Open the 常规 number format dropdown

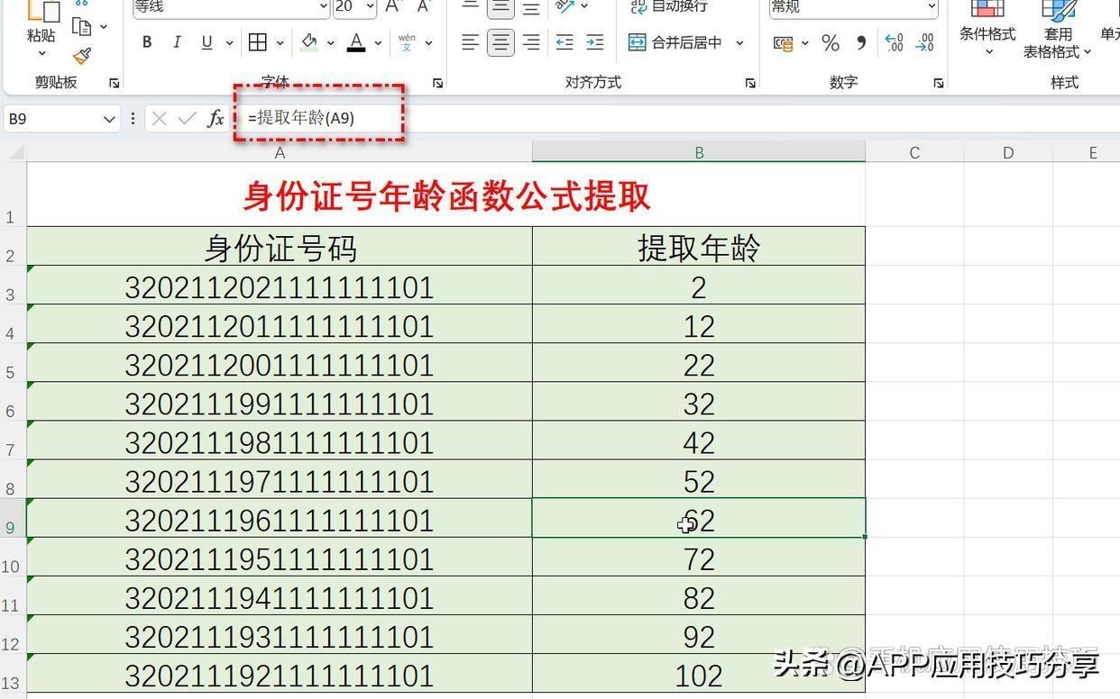pyautogui.click(x=932, y=7)
